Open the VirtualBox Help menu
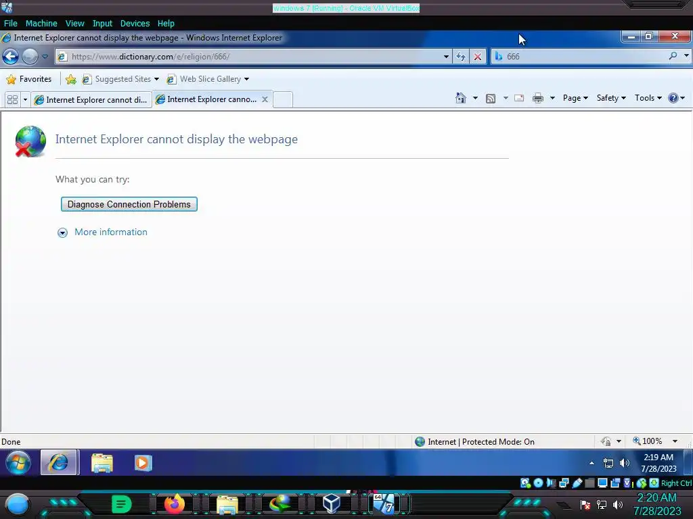693x519 pixels. 166,24
